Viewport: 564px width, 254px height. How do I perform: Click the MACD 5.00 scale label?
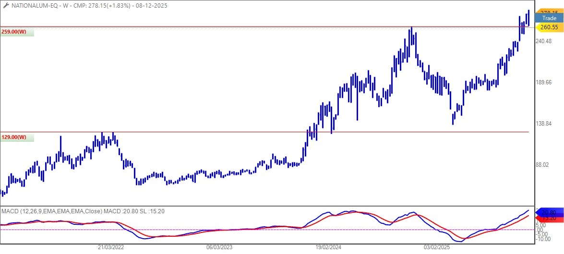click(540, 225)
